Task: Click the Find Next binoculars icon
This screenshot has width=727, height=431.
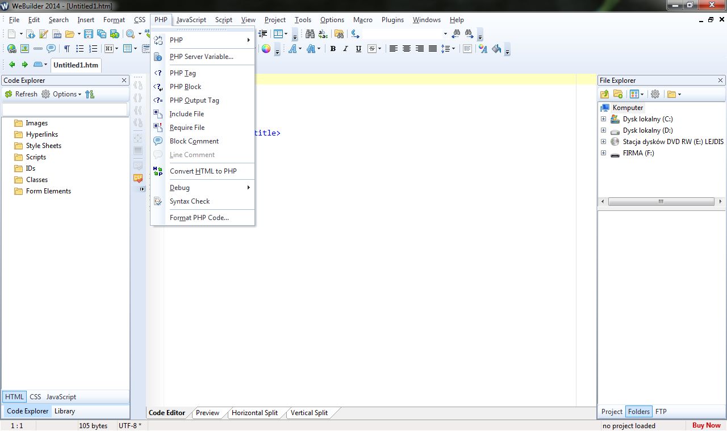Action: tap(469, 34)
